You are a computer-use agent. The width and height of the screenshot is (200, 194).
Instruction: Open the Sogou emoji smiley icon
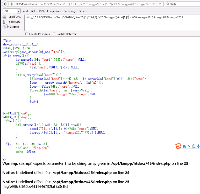tap(194, 146)
